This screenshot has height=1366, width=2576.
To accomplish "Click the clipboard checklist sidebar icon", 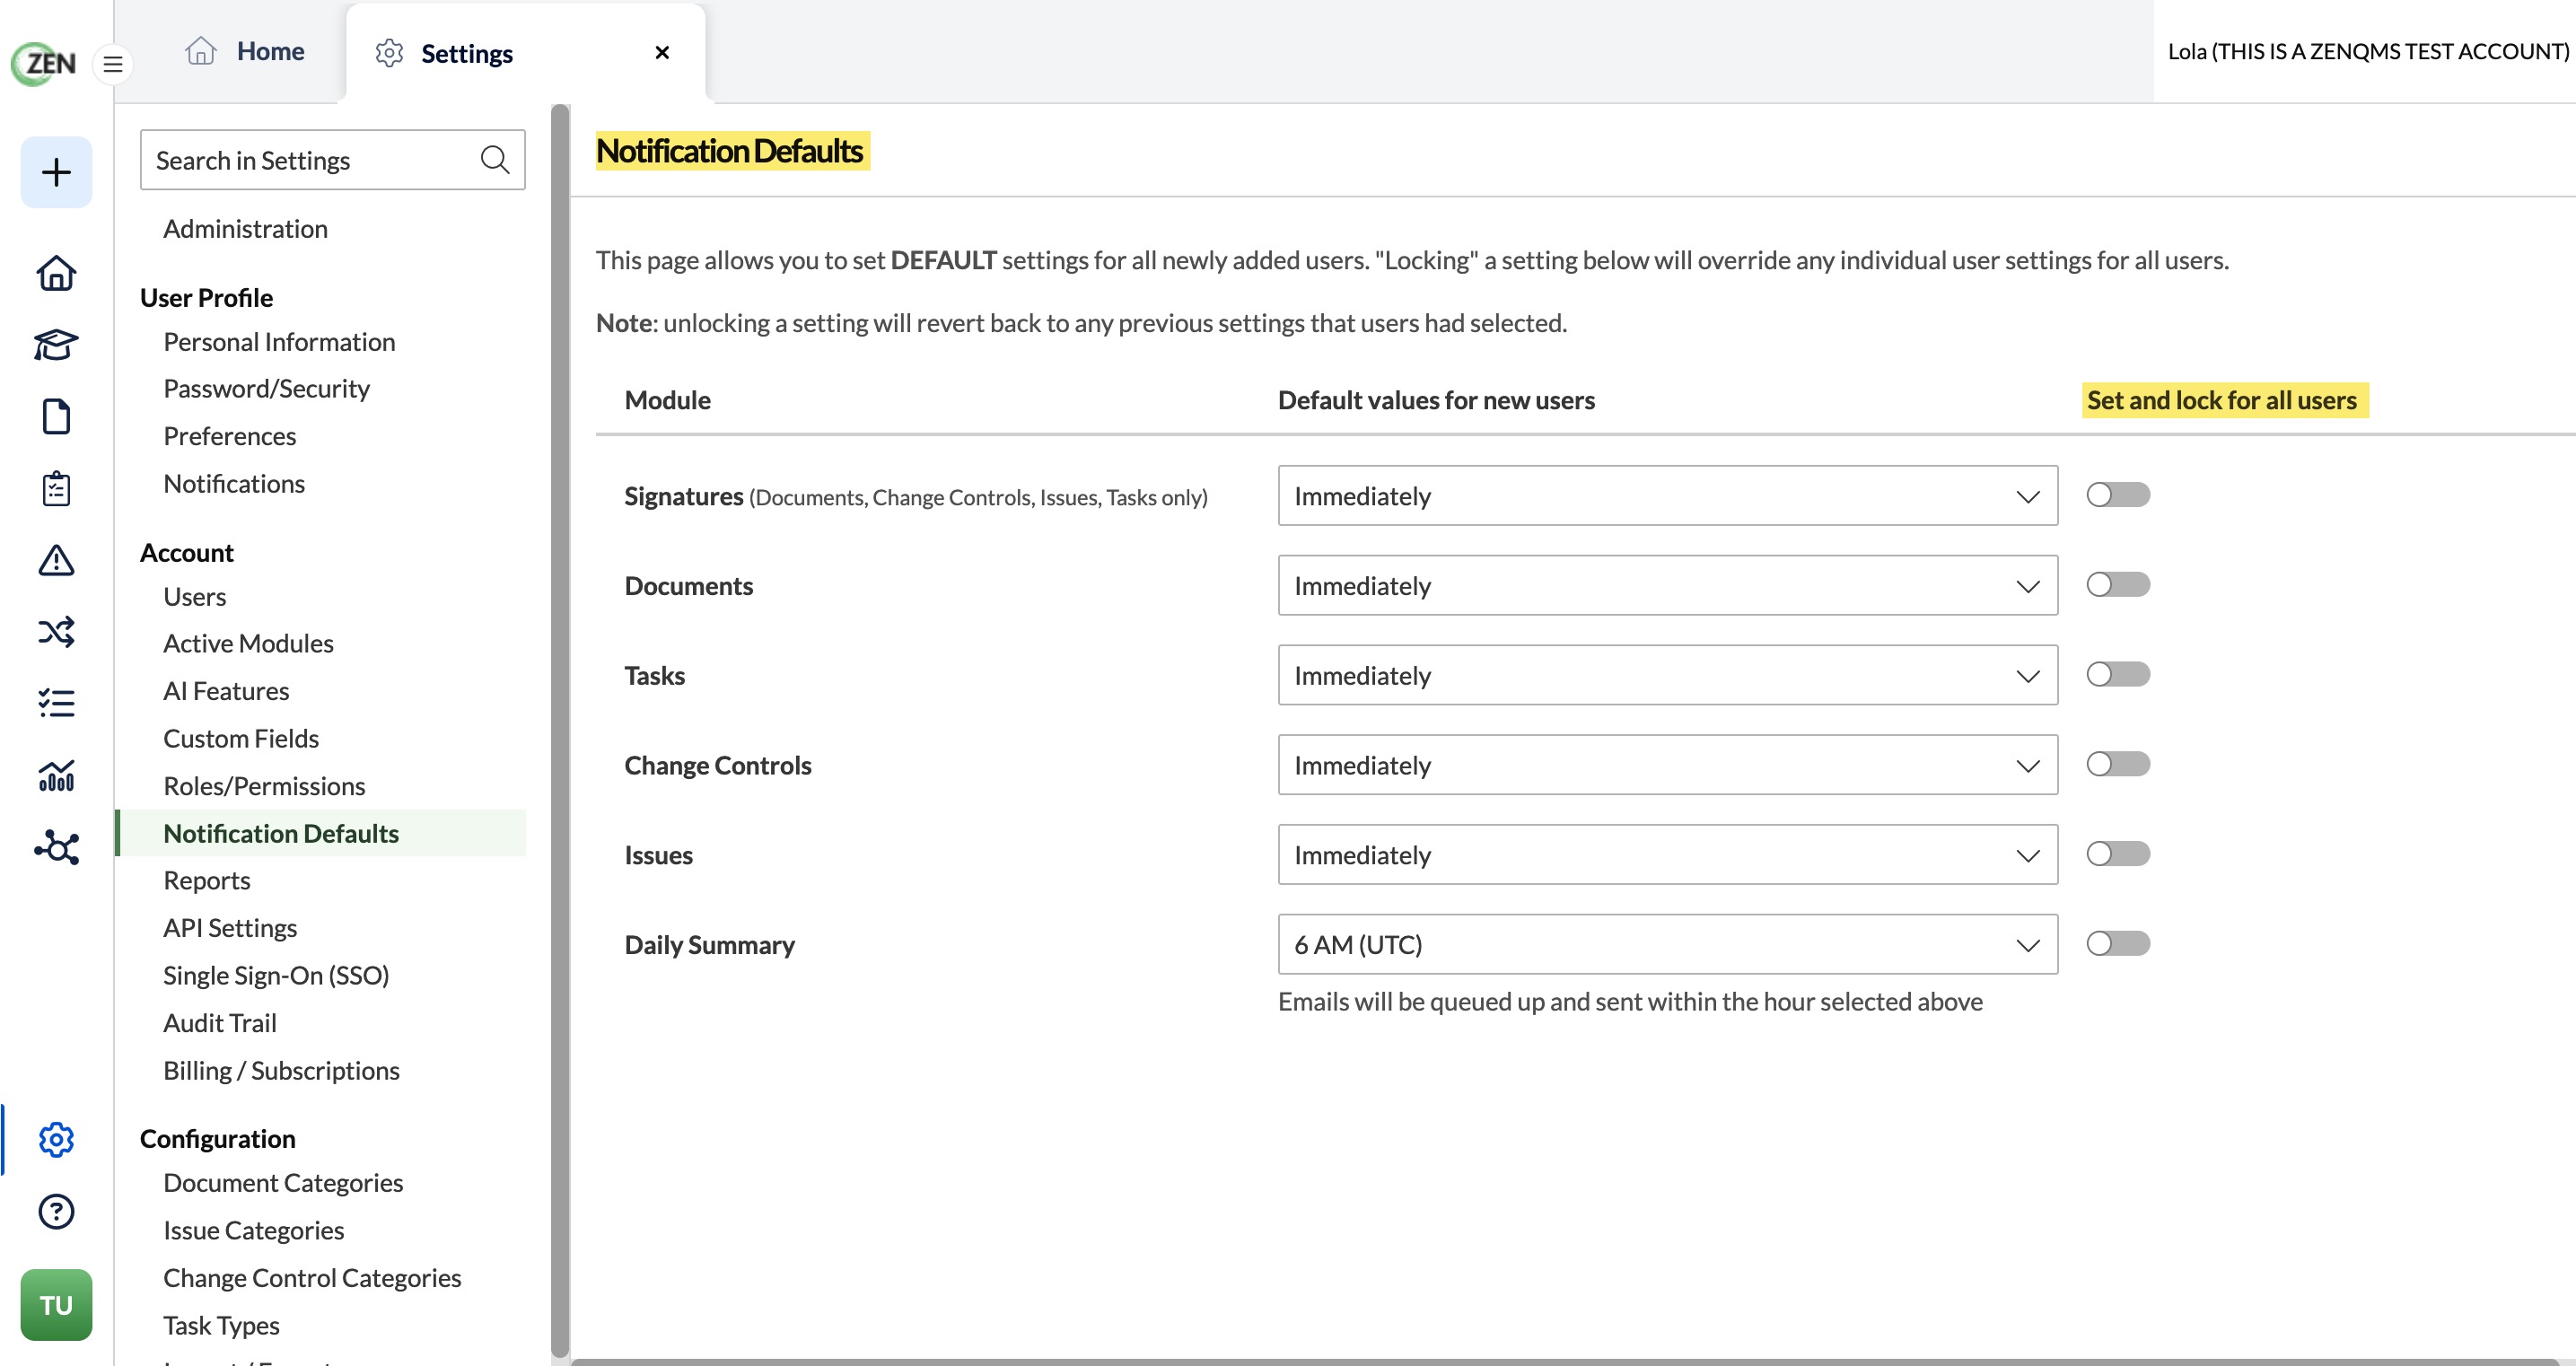I will (x=56, y=488).
